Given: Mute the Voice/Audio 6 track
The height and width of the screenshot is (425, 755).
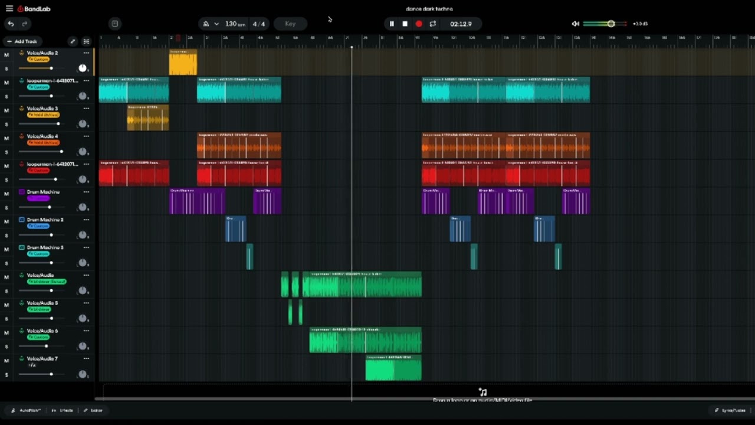Looking at the screenshot, I should (6, 332).
